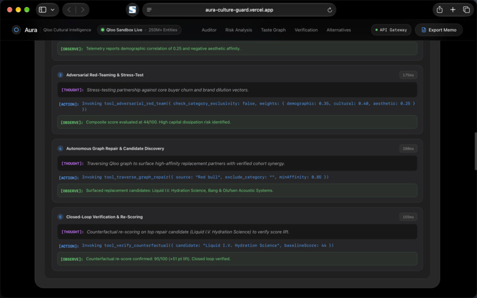Click the 280ms timing badge
477x298 pixels.
point(408,148)
